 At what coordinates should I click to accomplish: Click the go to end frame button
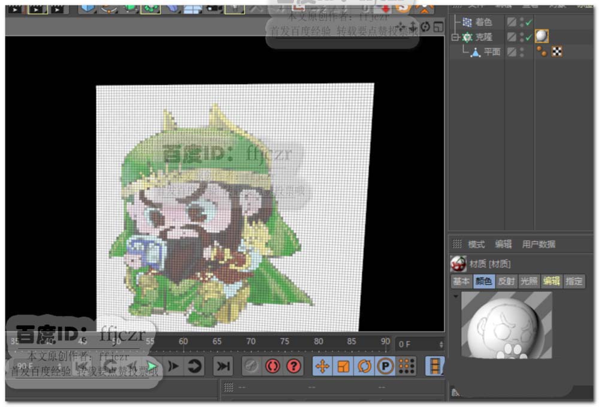coord(223,366)
